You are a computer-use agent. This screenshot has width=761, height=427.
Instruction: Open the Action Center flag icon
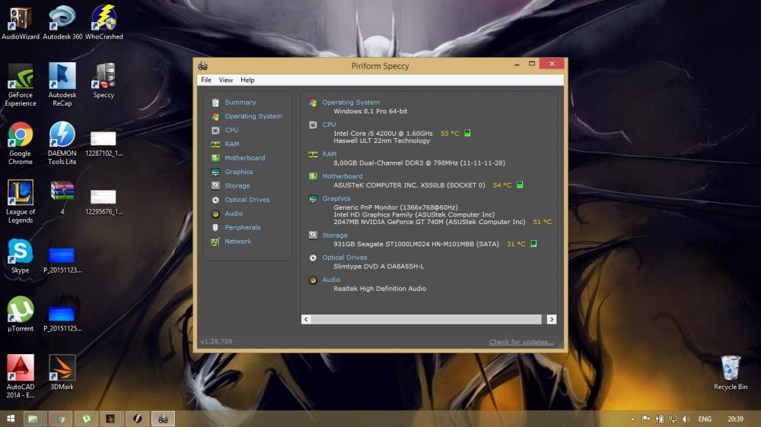(x=646, y=419)
